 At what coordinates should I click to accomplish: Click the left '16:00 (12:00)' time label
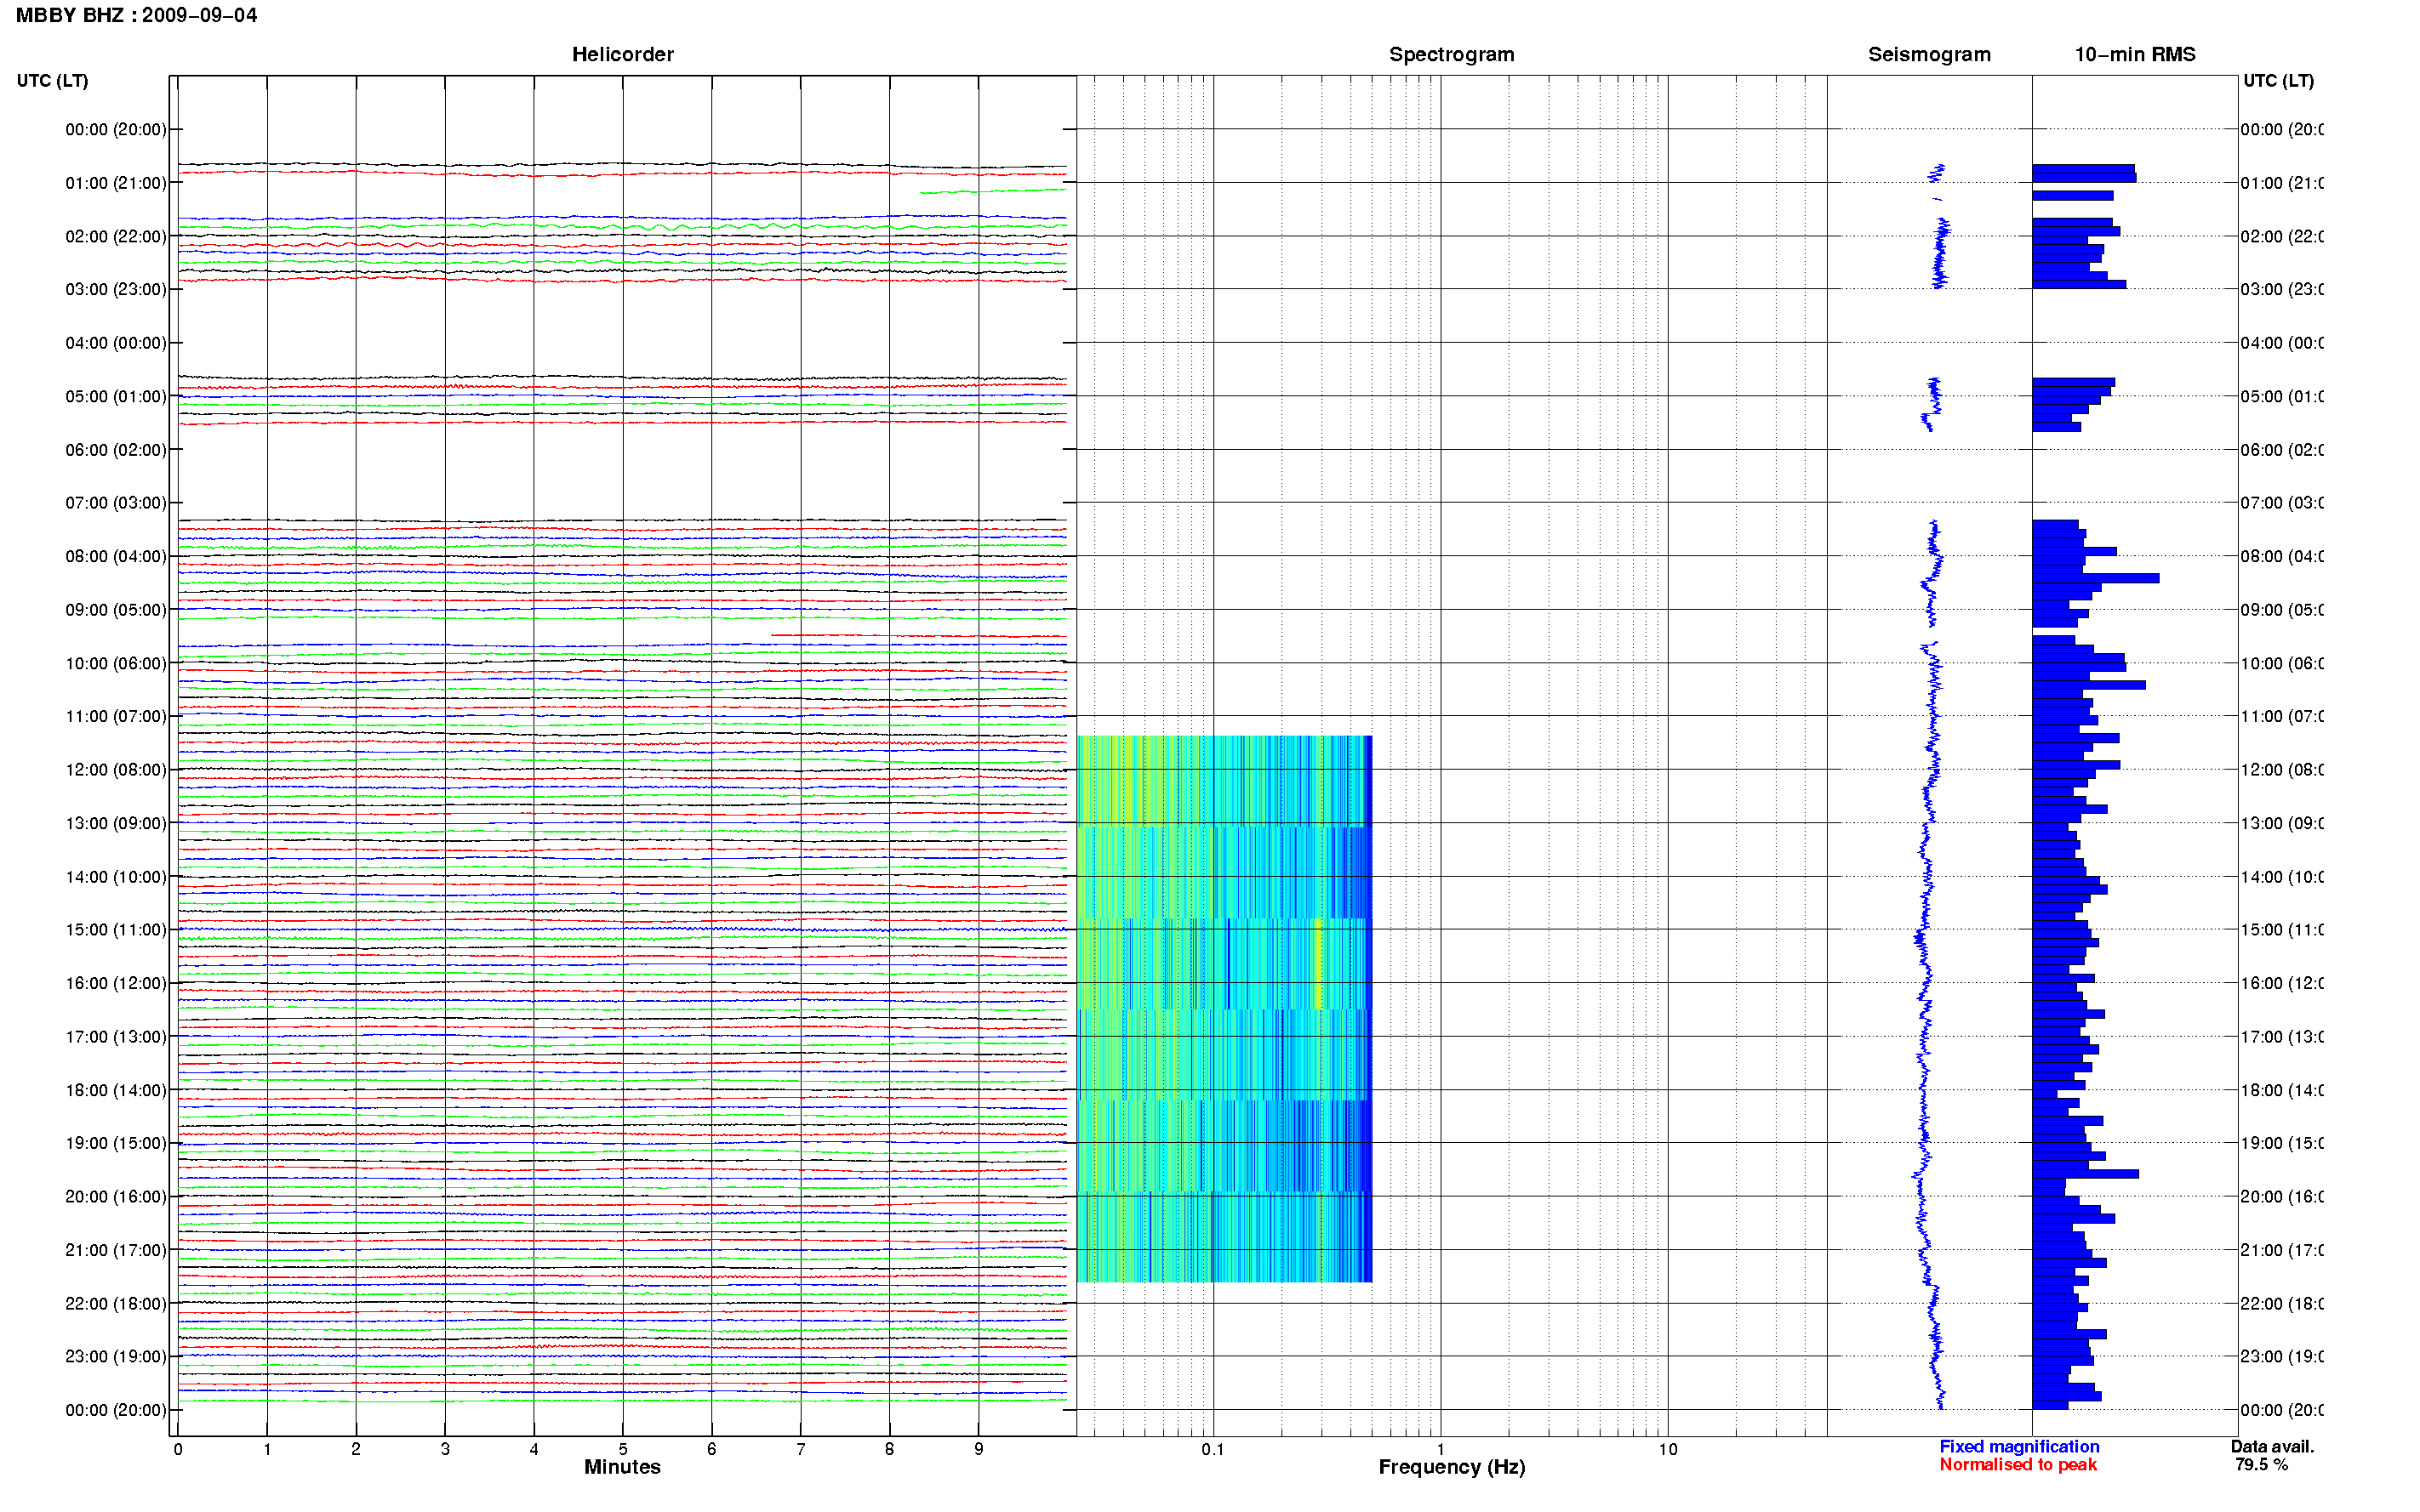(x=116, y=983)
